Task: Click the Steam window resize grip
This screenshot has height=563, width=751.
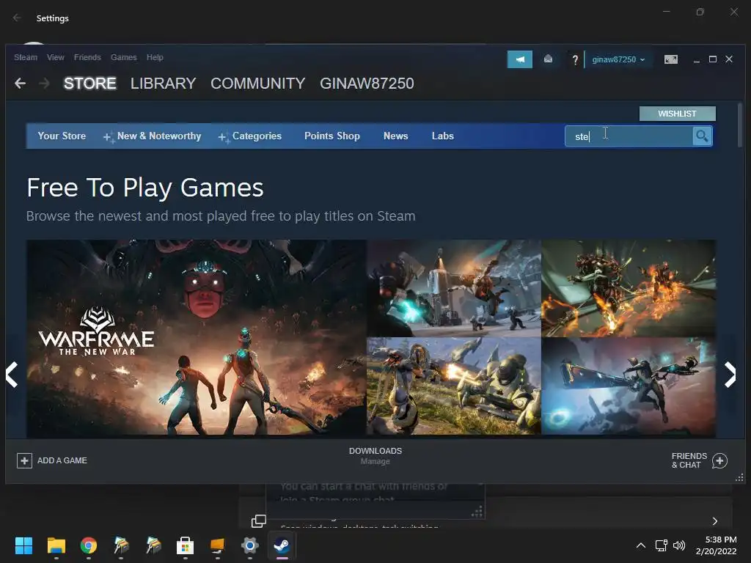Action: 739,478
